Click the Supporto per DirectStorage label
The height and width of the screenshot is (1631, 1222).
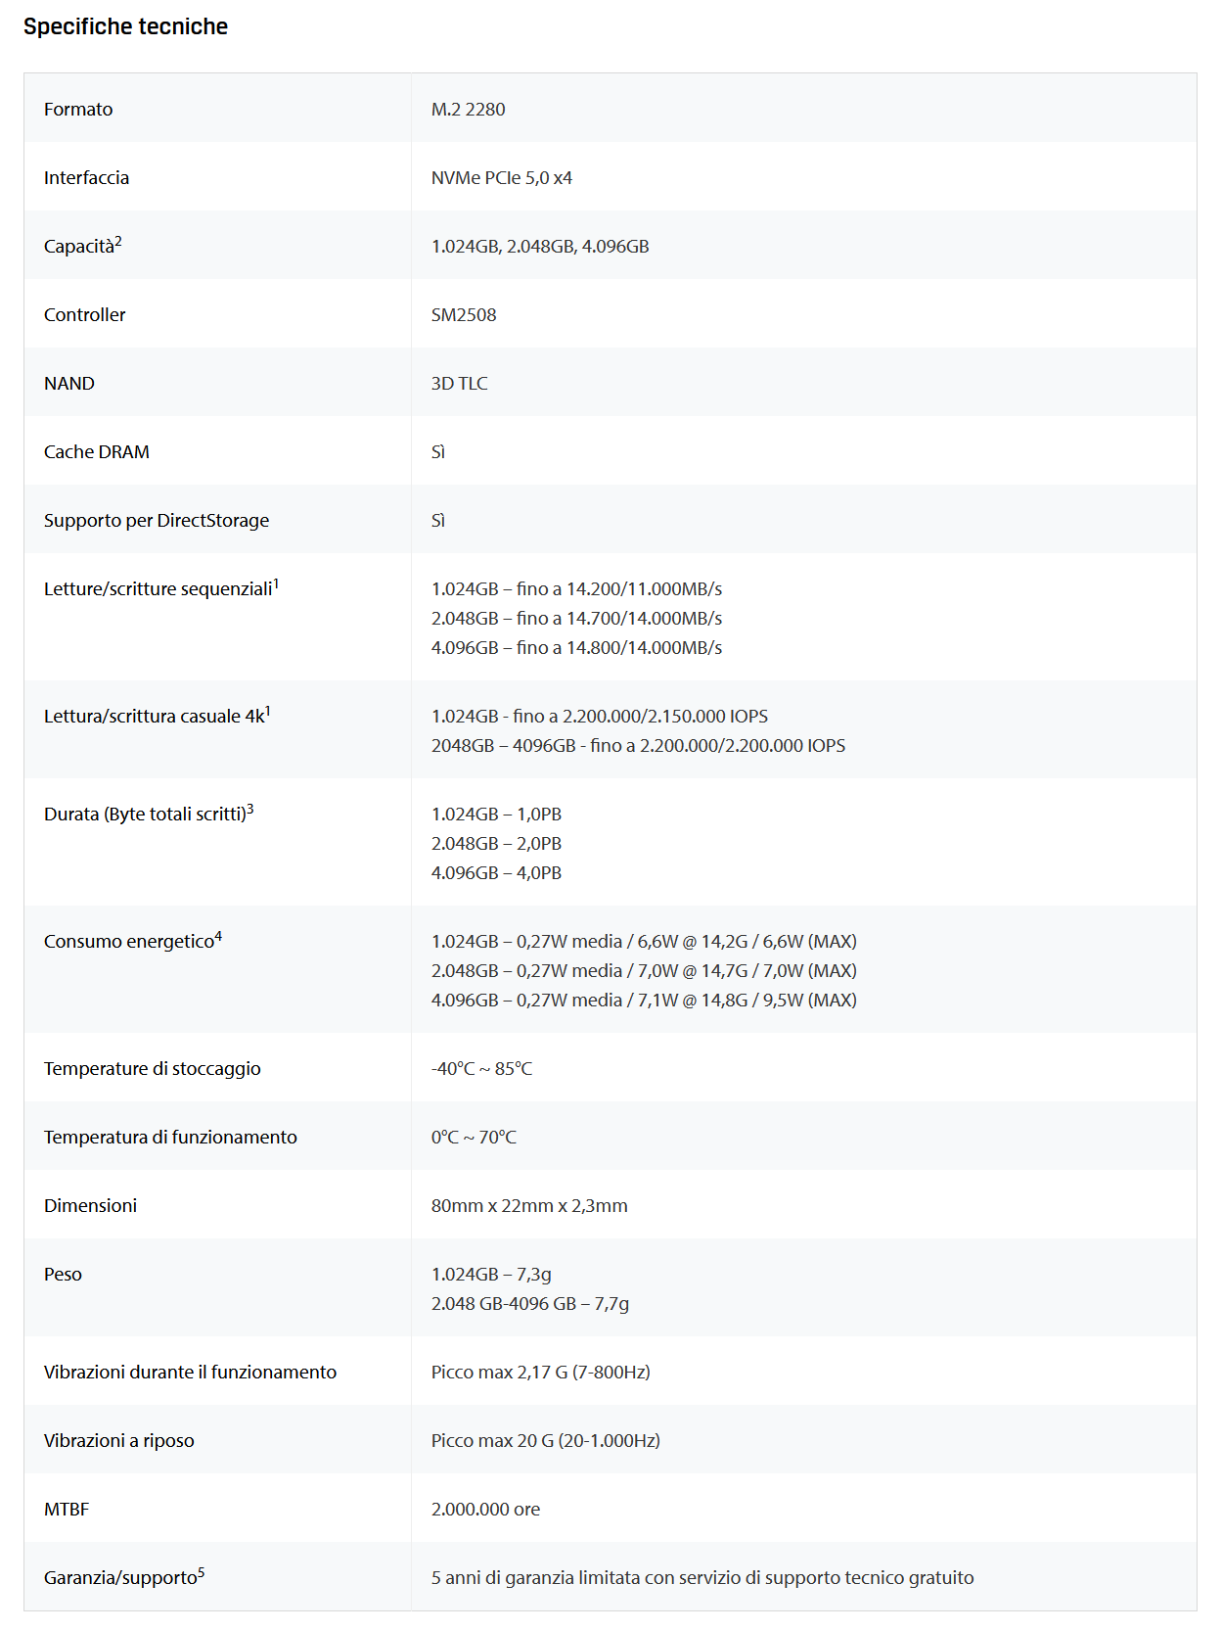[x=157, y=521]
